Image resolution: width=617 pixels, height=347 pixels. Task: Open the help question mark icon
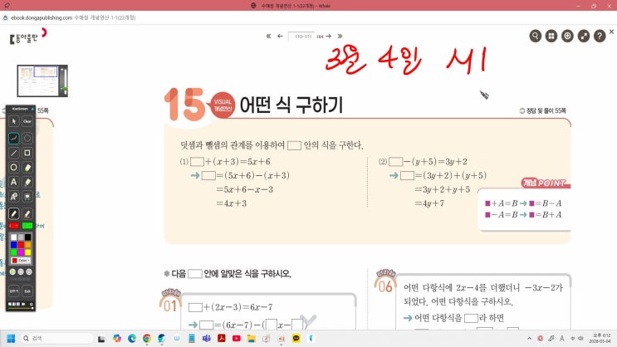(x=600, y=36)
